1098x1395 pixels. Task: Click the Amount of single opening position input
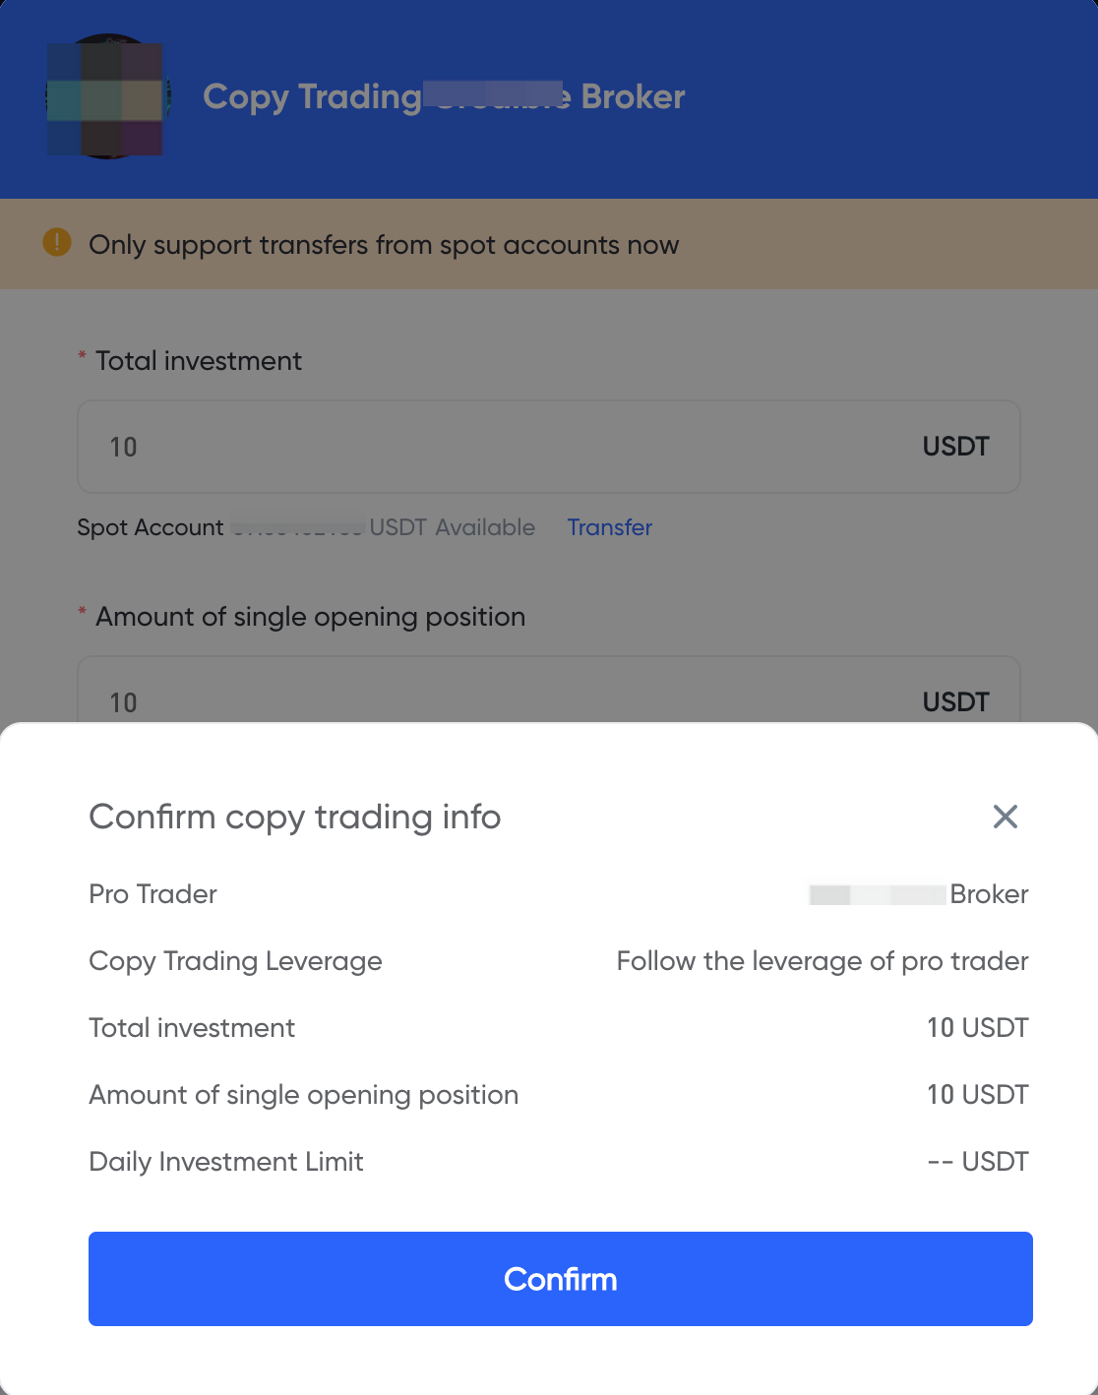[394, 701]
